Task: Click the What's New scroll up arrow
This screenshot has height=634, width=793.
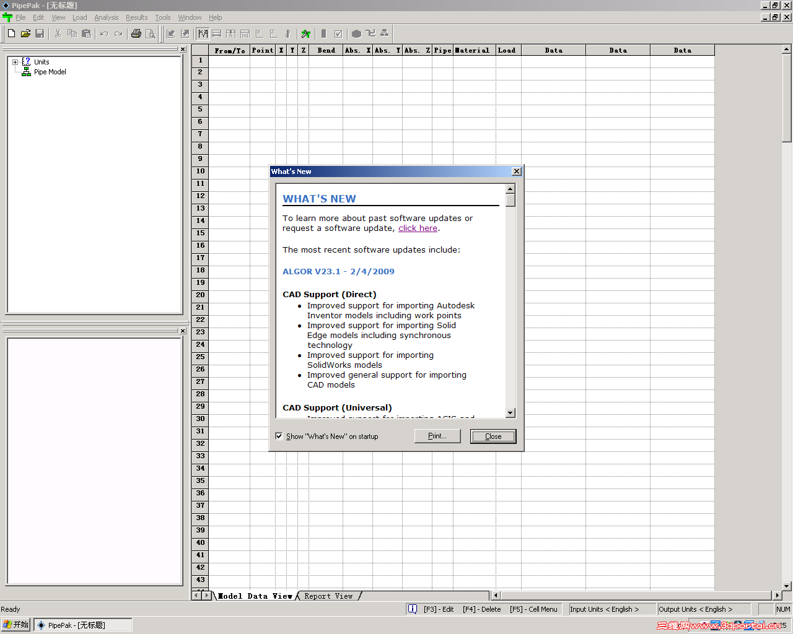Action: (510, 189)
